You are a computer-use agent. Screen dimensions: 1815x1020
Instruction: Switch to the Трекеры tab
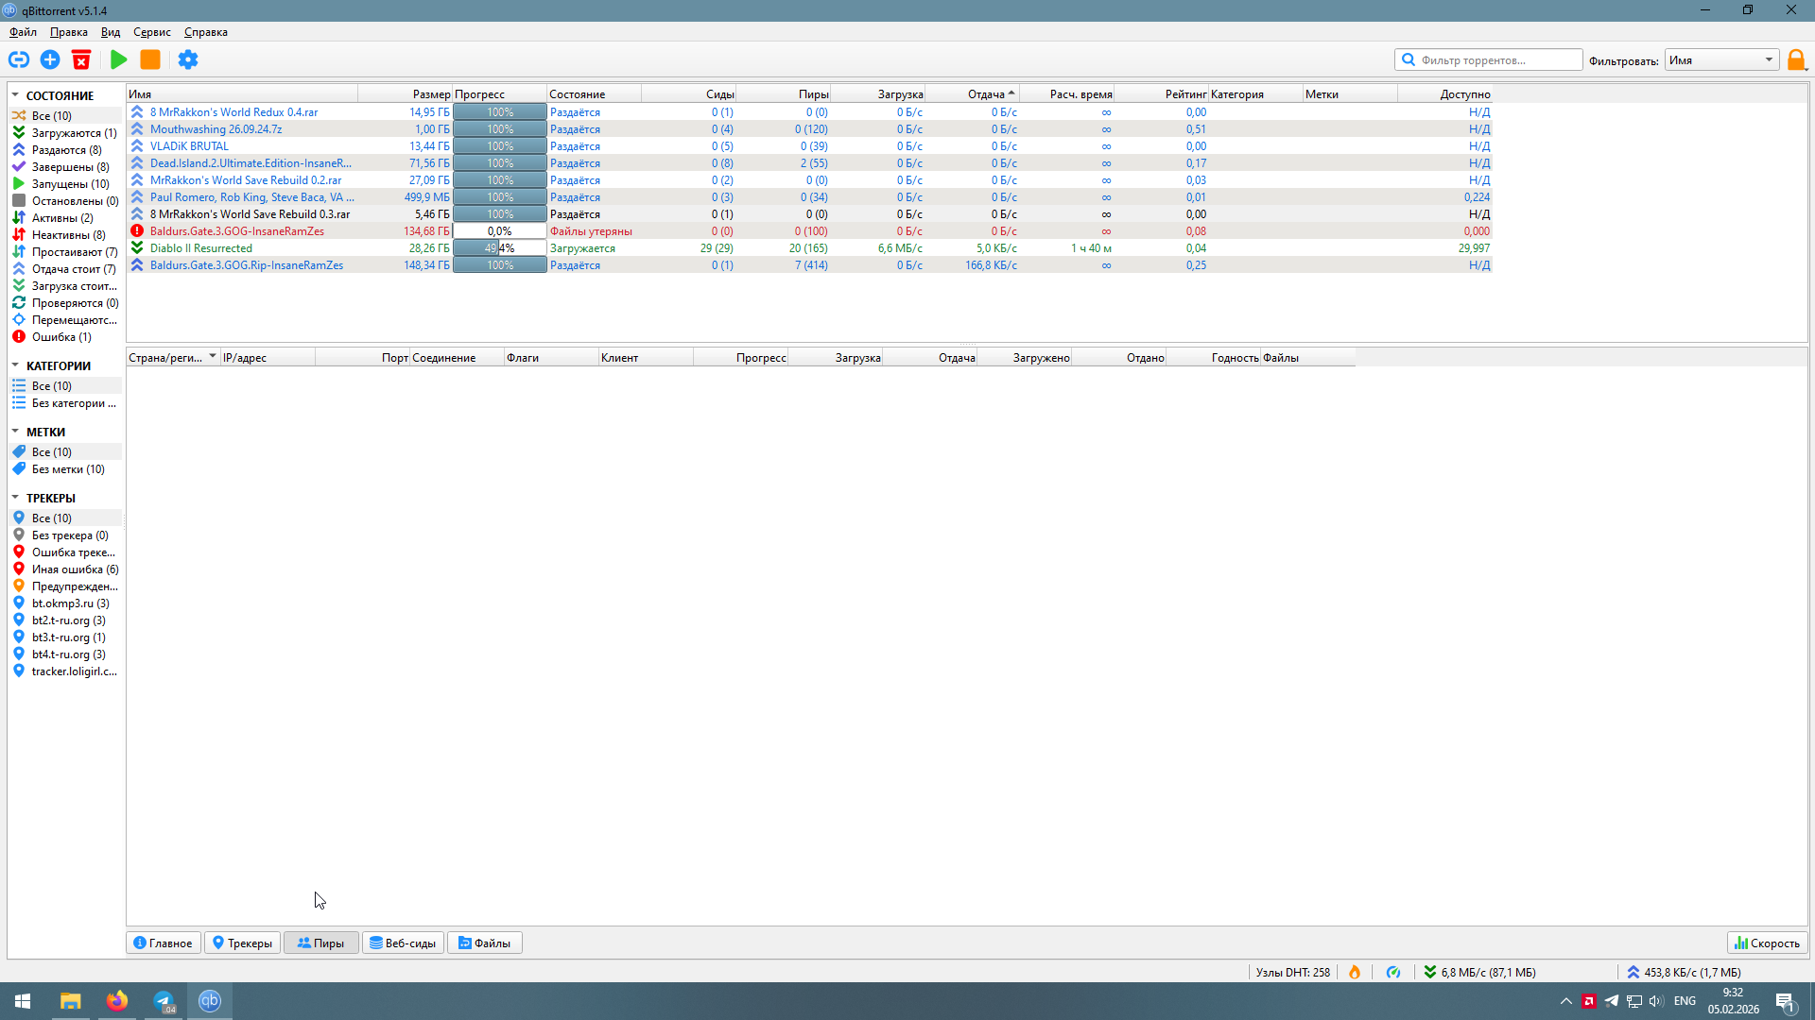point(243,943)
